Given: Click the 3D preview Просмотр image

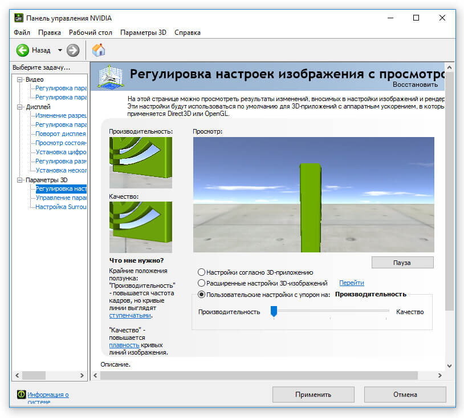Looking at the screenshot, I should click(314, 195).
